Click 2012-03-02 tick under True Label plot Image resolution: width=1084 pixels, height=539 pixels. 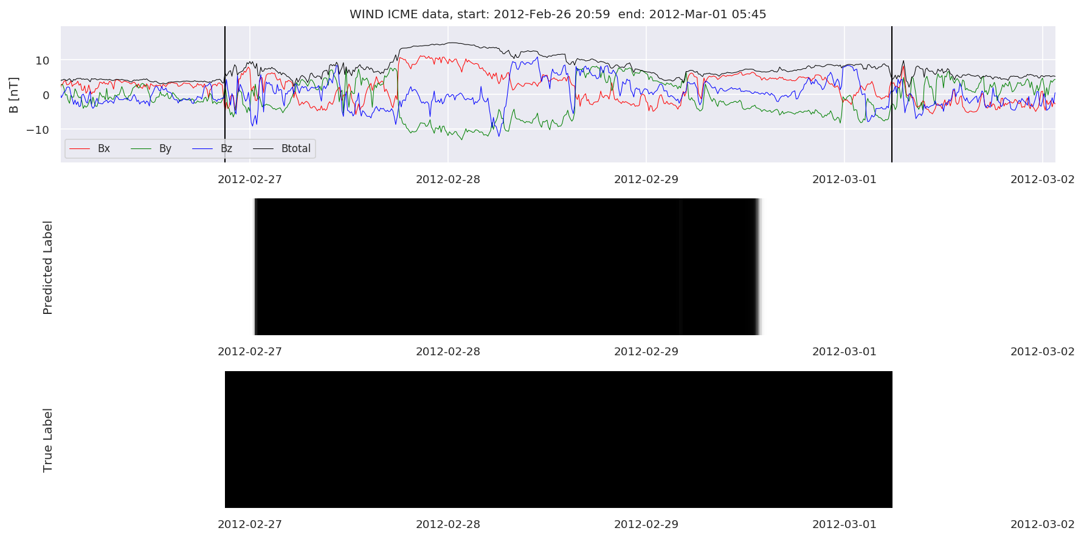click(x=1043, y=524)
